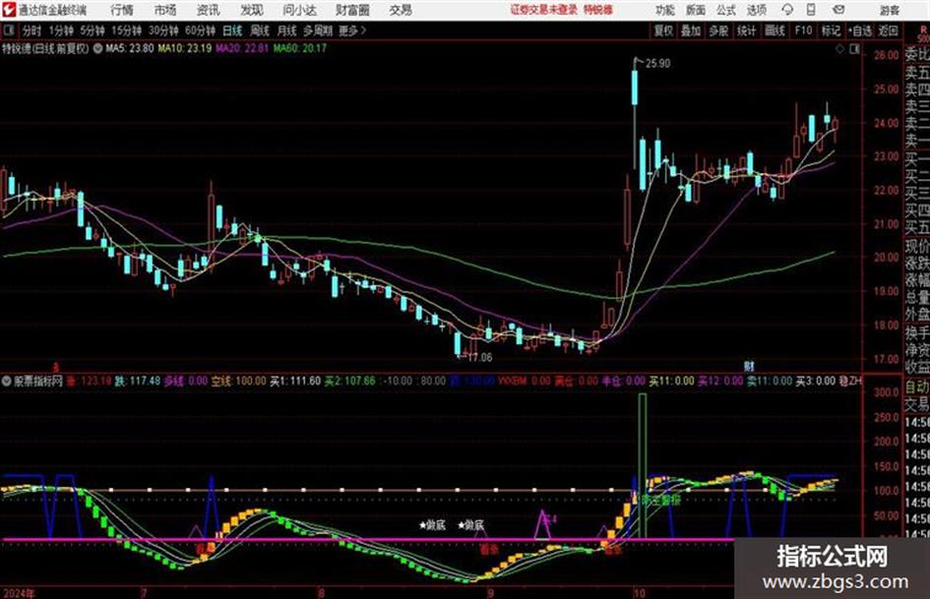The image size is (930, 599).
Task: Click the 叠加 overlay toolbar button
Action: click(x=691, y=30)
